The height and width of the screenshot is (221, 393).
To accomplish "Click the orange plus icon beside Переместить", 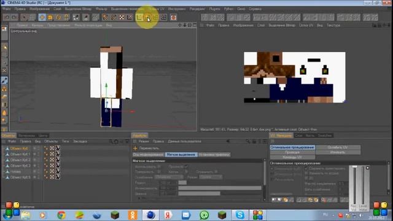I will point(135,149).
